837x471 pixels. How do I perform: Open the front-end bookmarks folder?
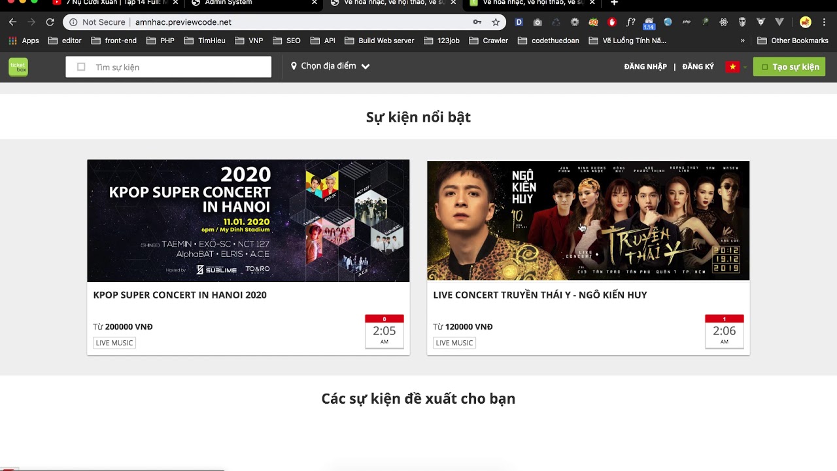pyautogui.click(x=114, y=41)
